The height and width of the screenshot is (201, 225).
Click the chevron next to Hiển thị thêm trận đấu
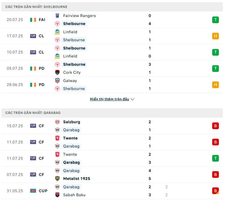coord(132,99)
